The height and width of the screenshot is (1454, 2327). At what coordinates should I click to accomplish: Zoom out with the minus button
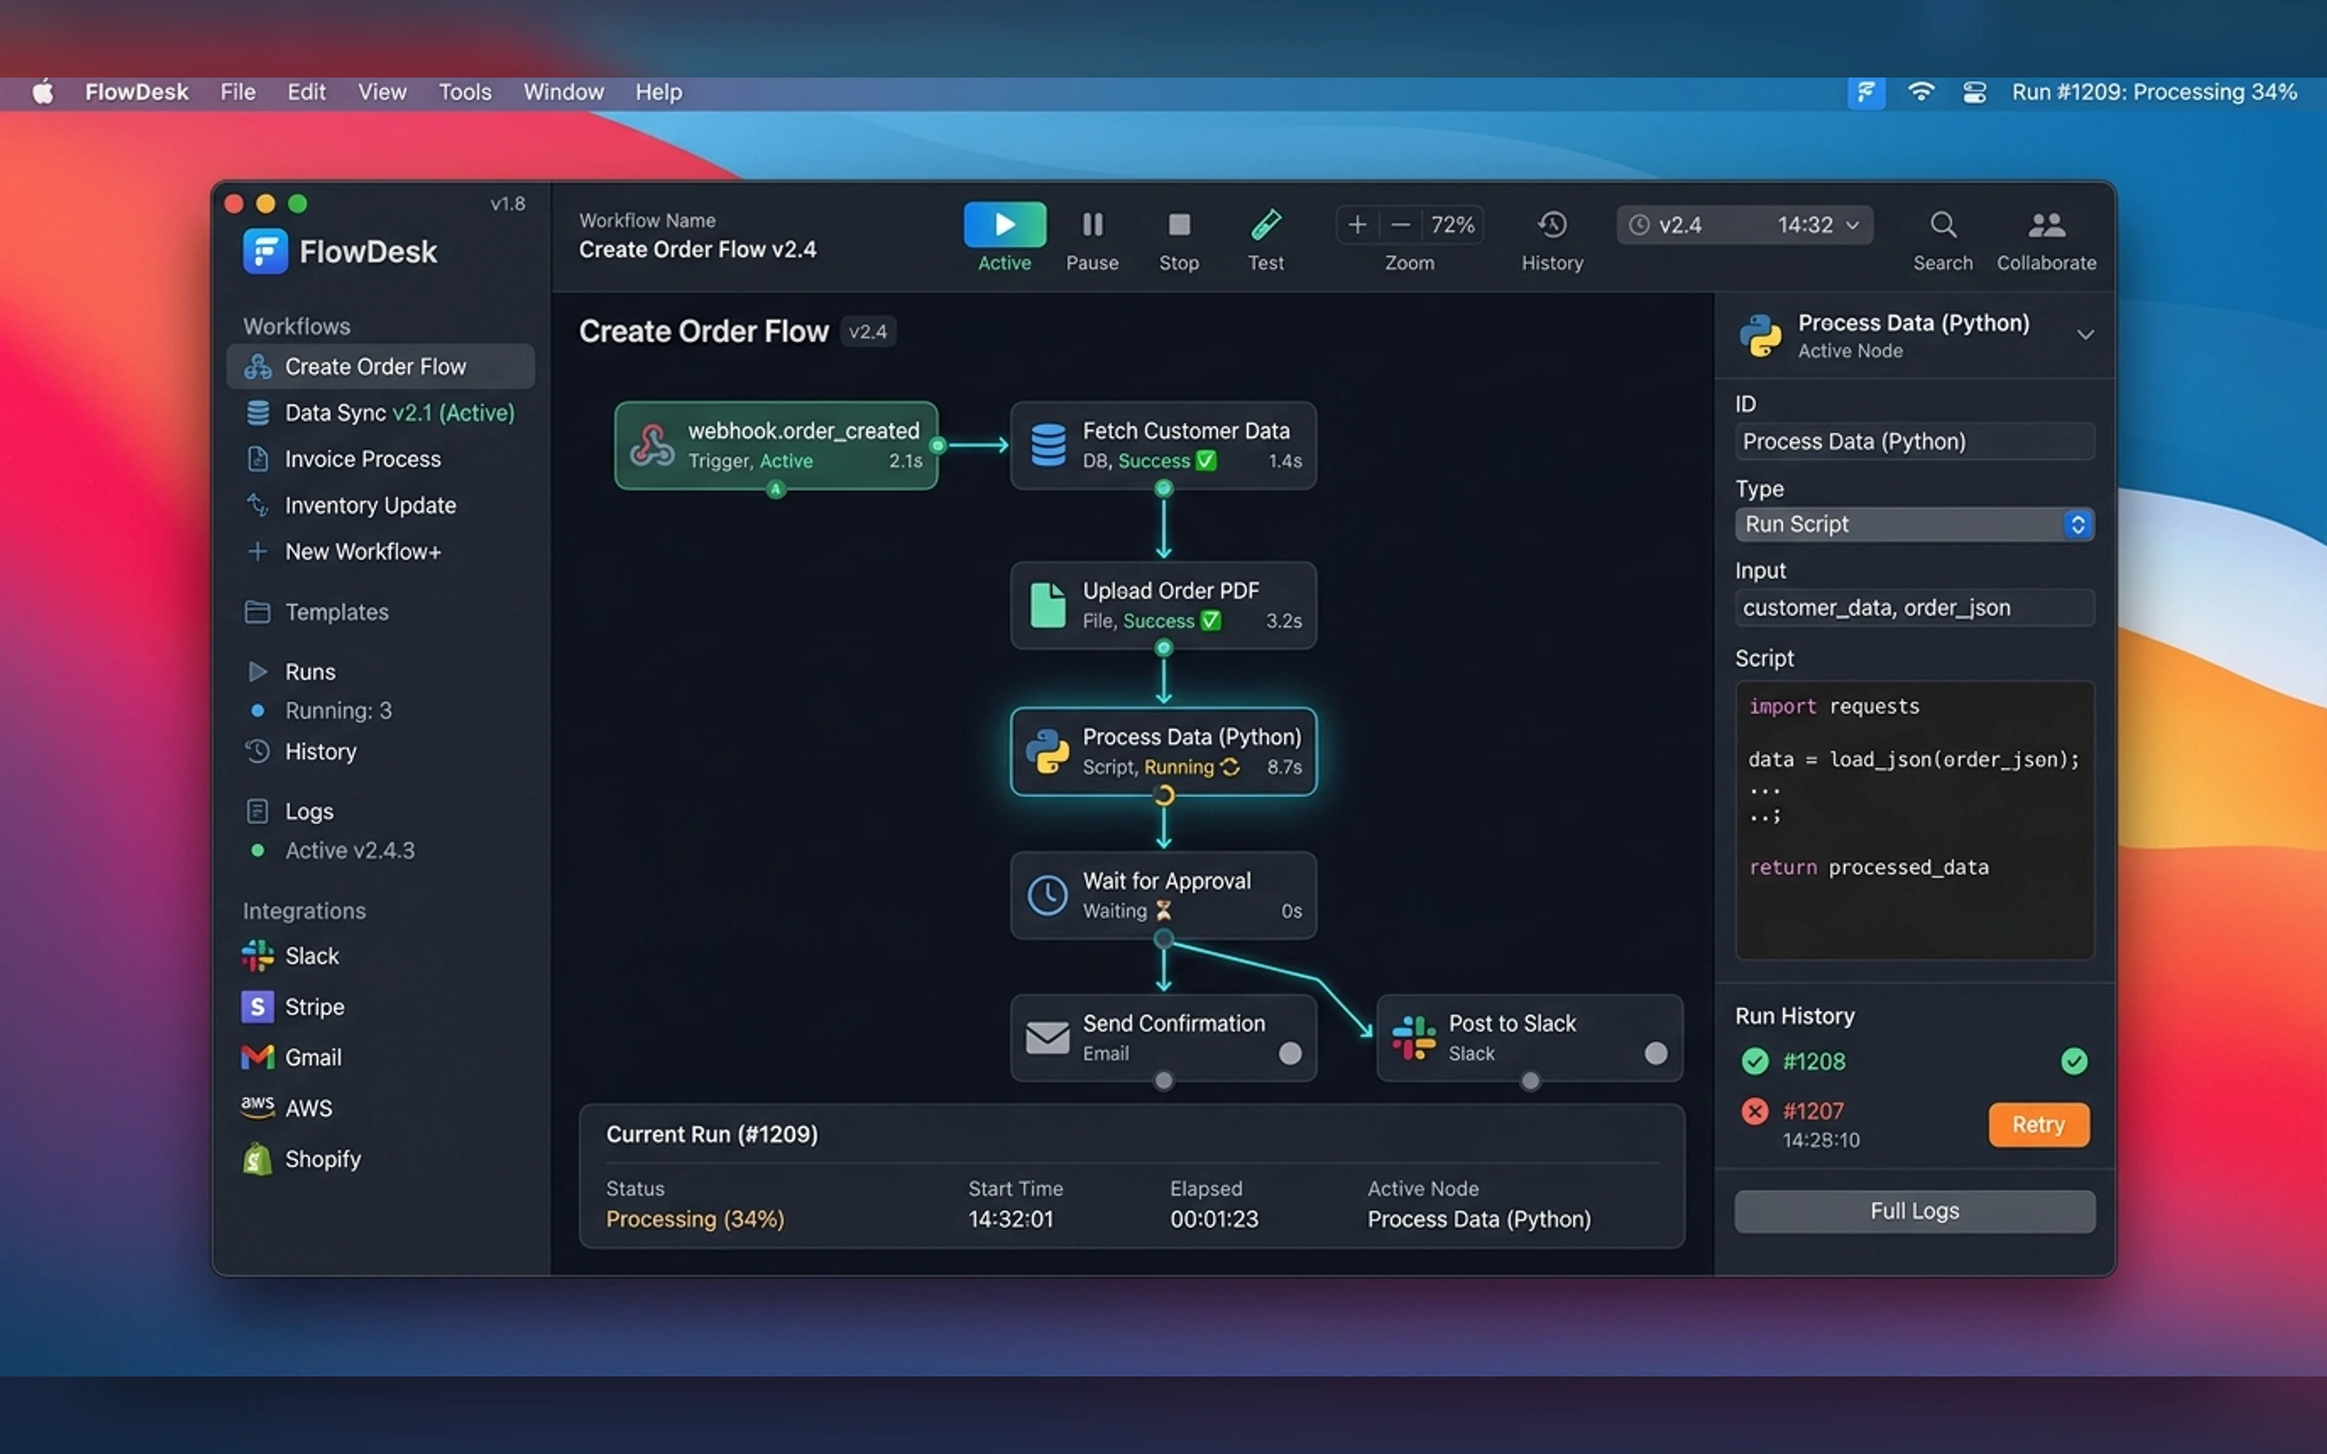tap(1400, 225)
